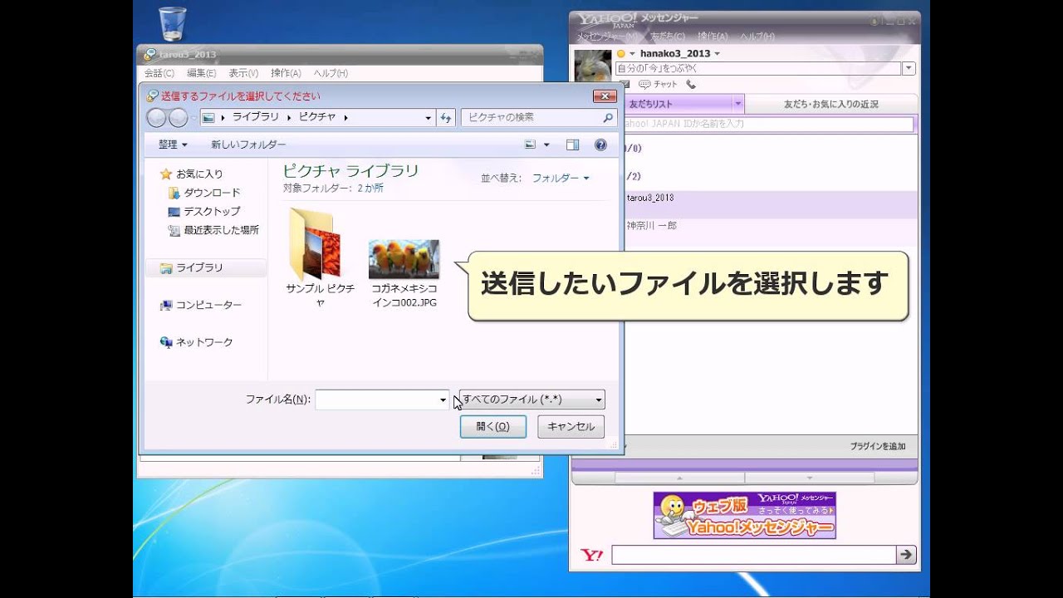Click the 自分の「今」をつぶやく status field
Image resolution: width=1063 pixels, height=598 pixels.
point(758,68)
